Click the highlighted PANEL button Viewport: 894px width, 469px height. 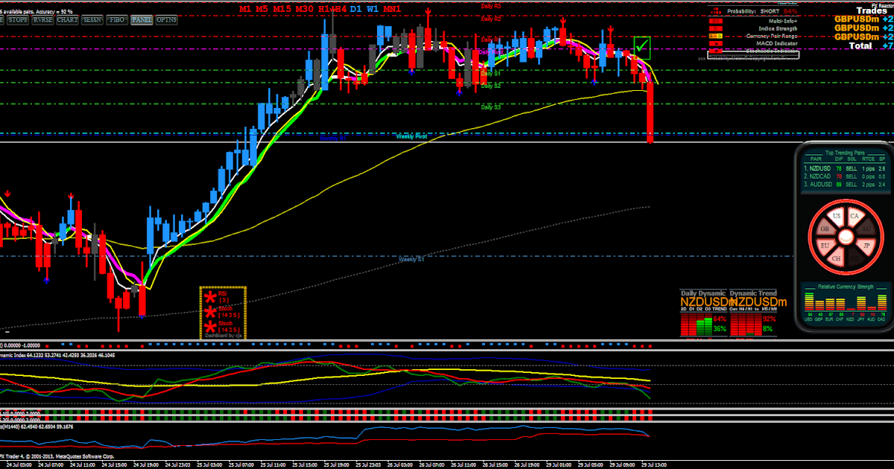pyautogui.click(x=142, y=19)
